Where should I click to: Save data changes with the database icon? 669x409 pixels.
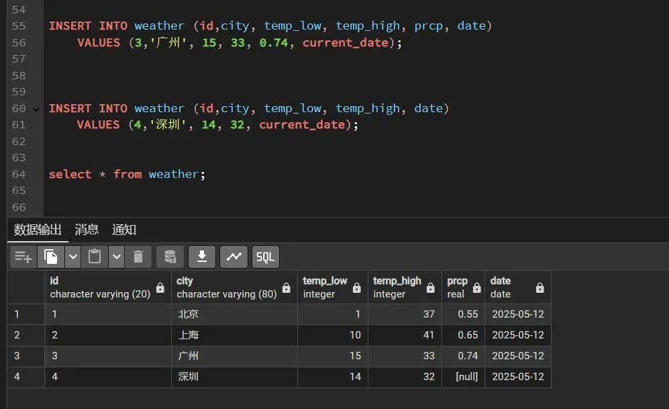coord(170,257)
